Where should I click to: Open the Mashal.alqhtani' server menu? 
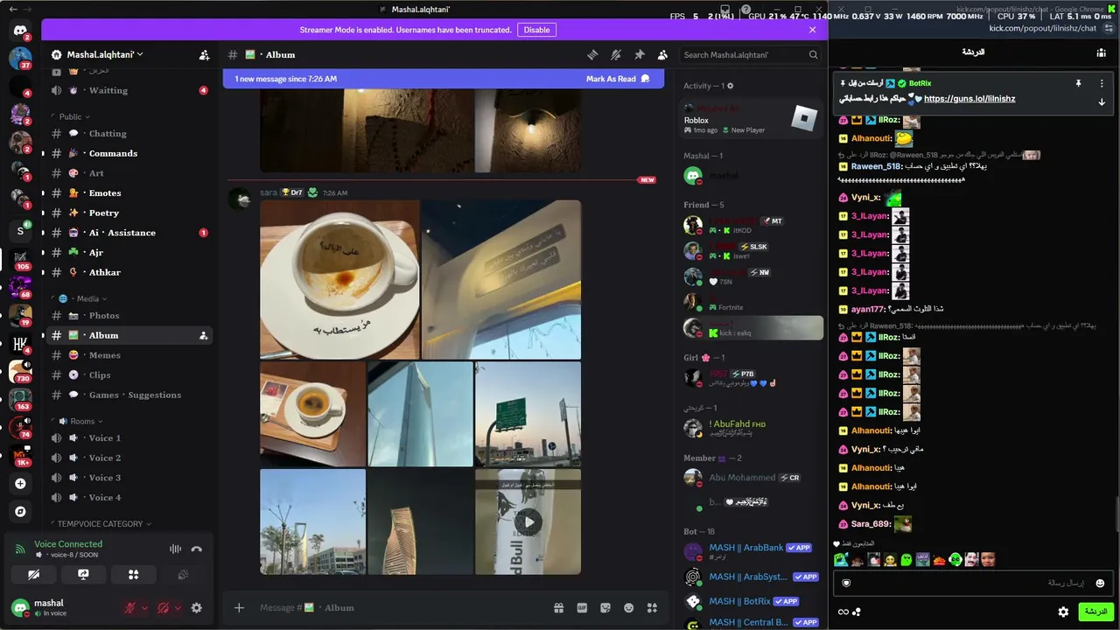(x=105, y=54)
